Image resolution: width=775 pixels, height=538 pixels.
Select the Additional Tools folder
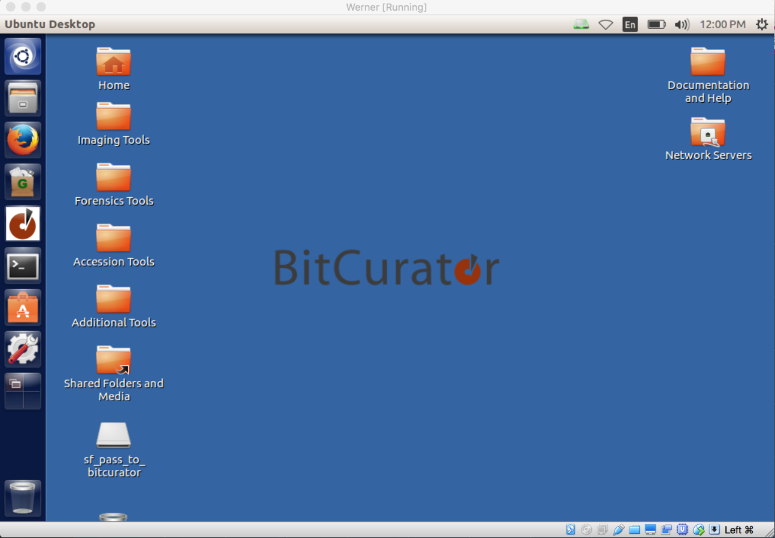click(114, 307)
